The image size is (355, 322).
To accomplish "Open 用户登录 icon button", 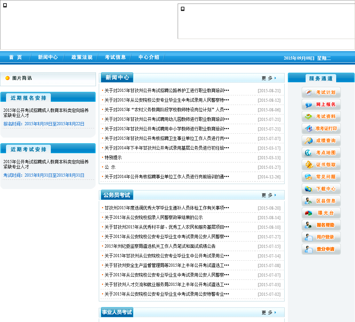I will pyautogui.click(x=321, y=237).
